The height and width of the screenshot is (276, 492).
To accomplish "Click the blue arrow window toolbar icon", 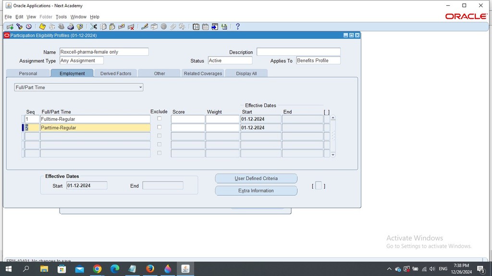I will (x=215, y=27).
